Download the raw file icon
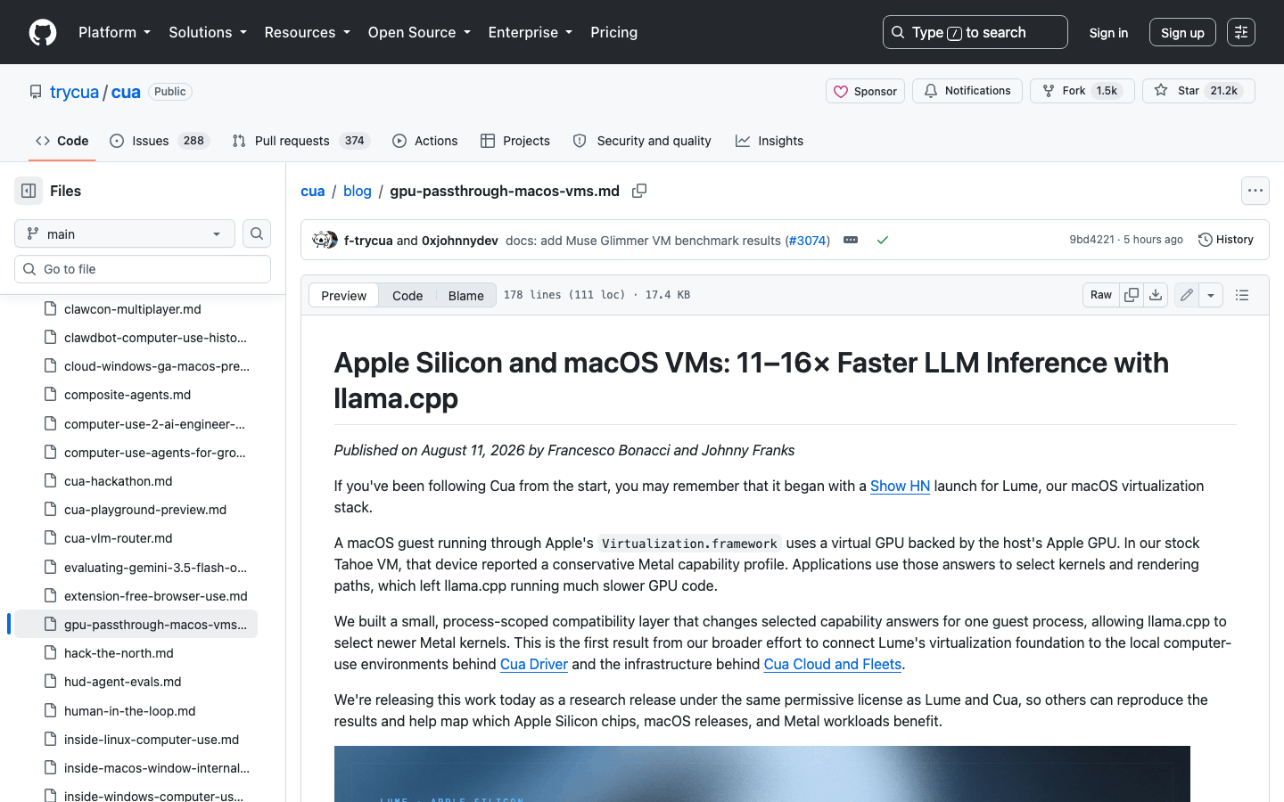1284x802 pixels. (x=1156, y=295)
